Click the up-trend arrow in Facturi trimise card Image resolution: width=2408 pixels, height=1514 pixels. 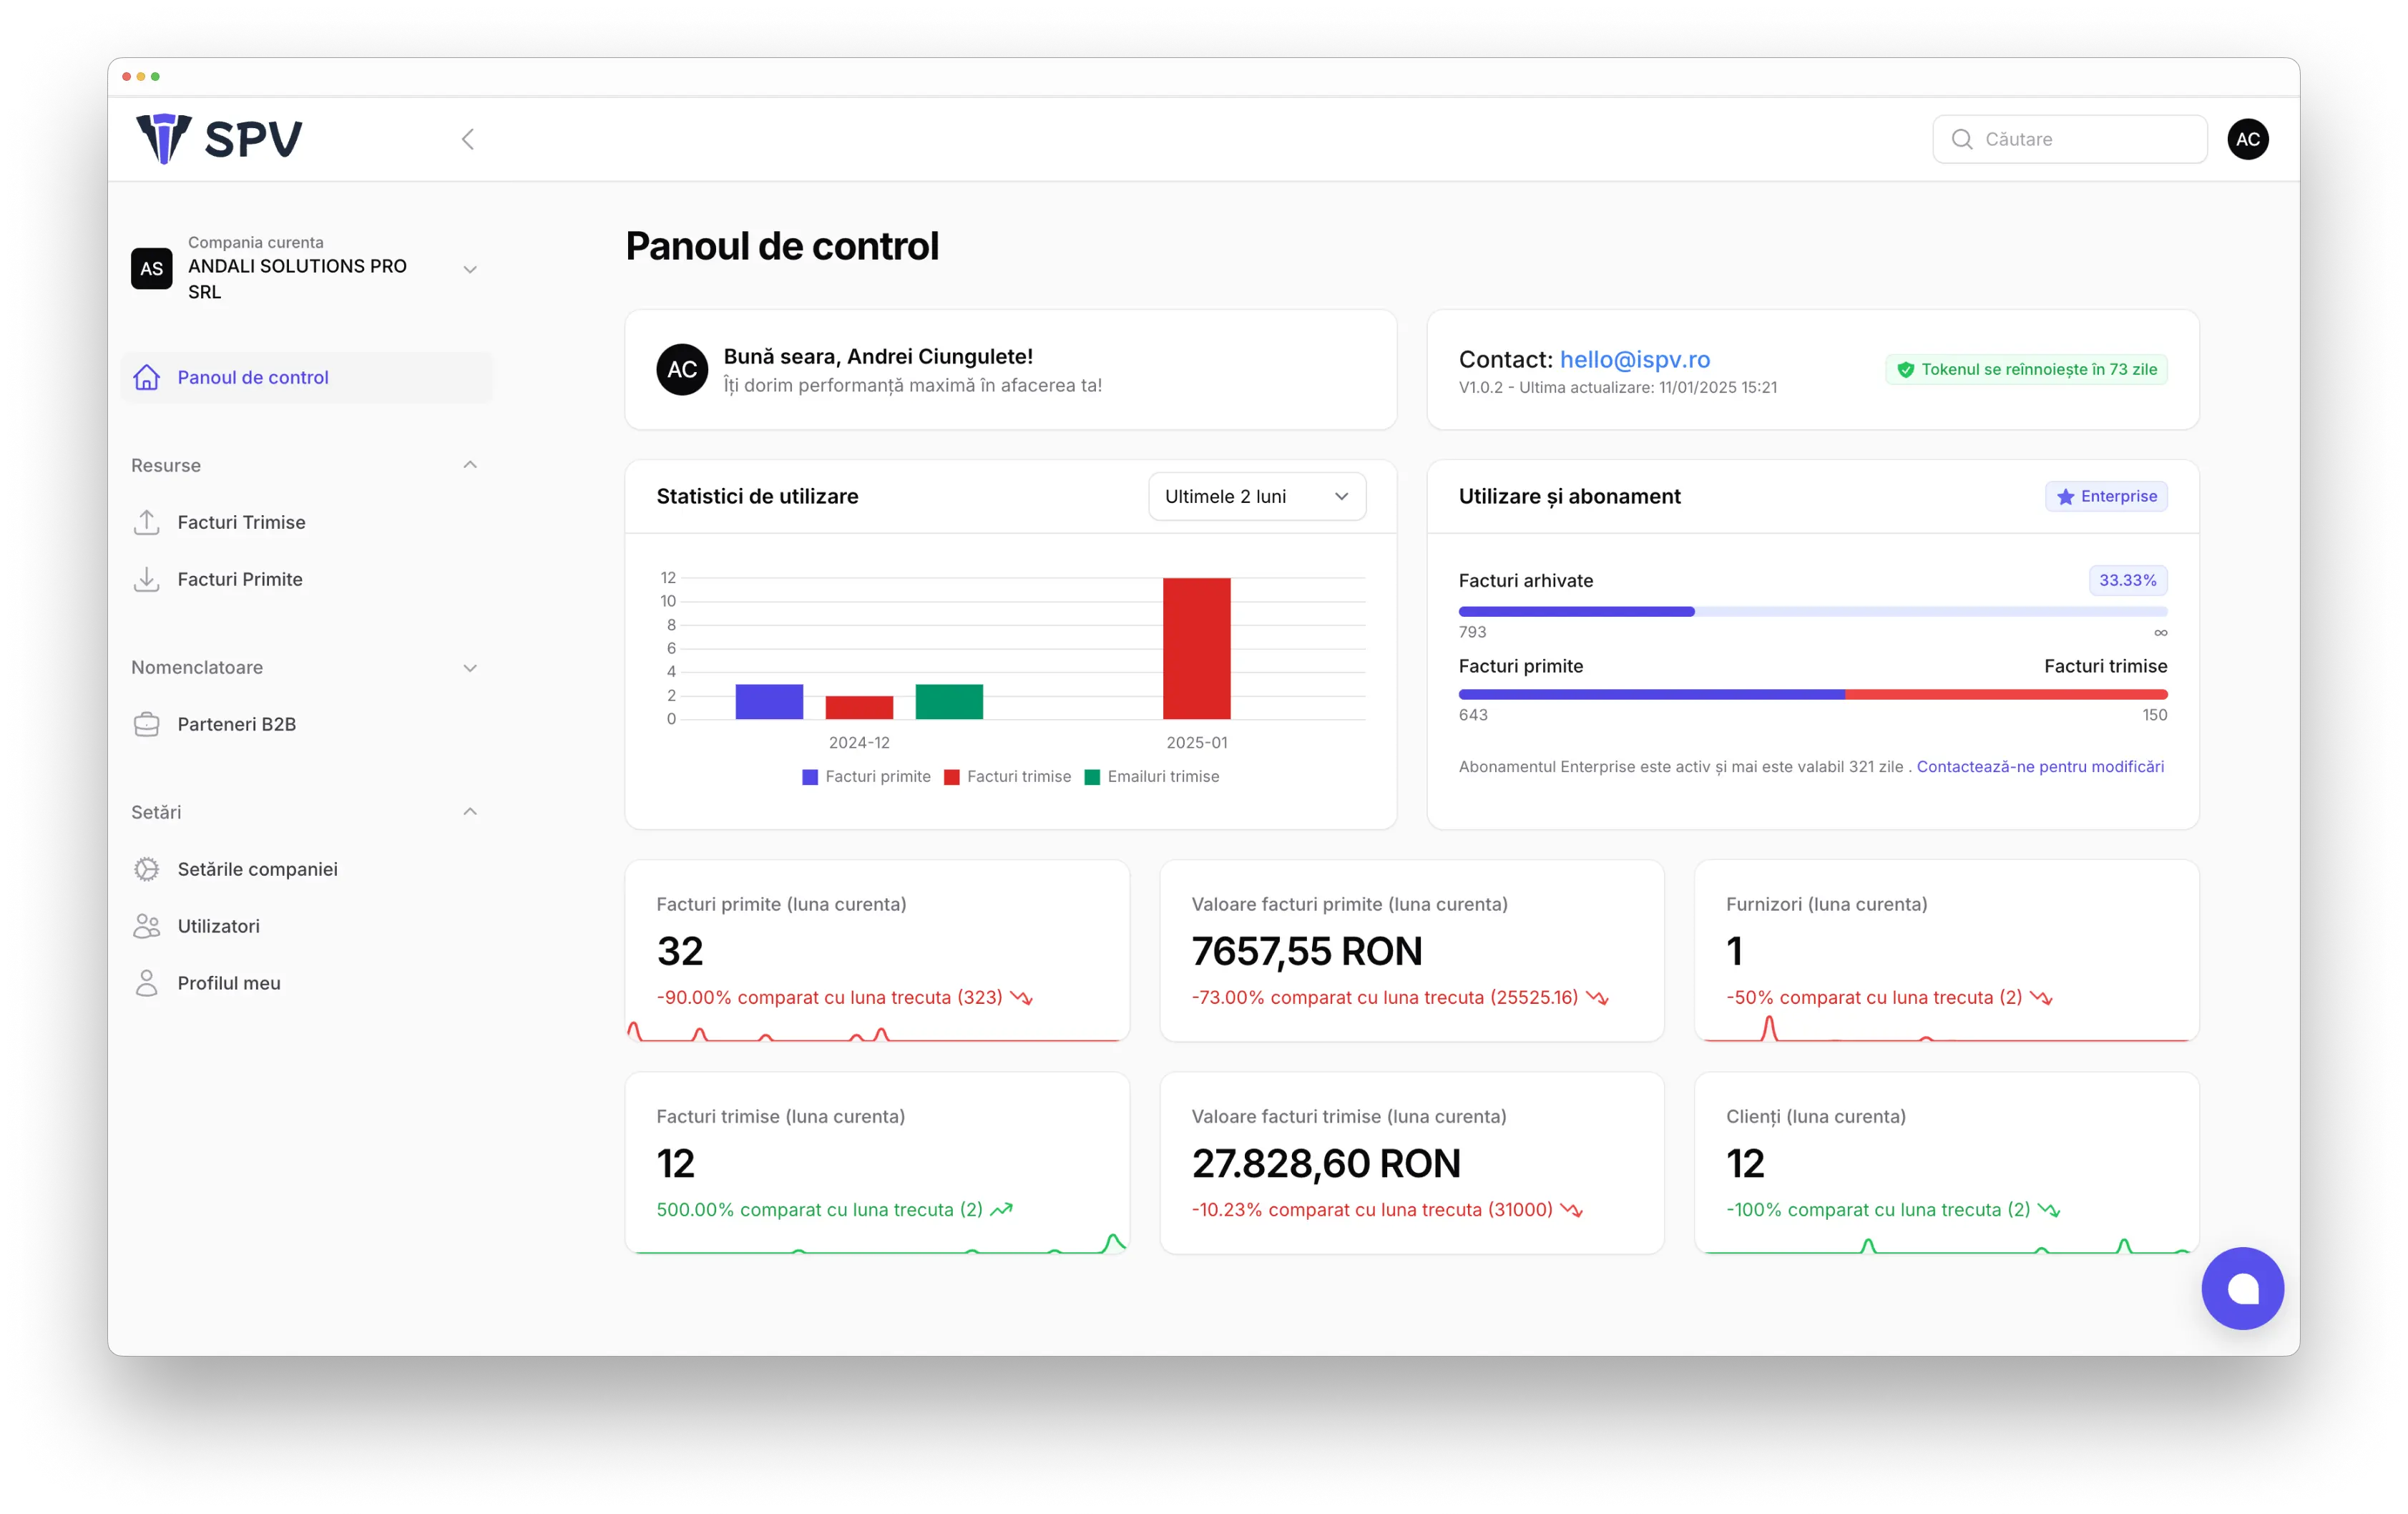tap(1001, 1209)
